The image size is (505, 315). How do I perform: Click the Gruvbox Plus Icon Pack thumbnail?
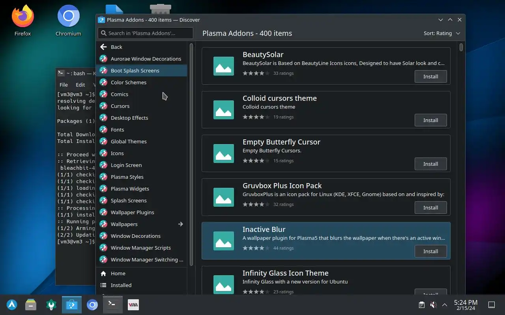(224, 197)
